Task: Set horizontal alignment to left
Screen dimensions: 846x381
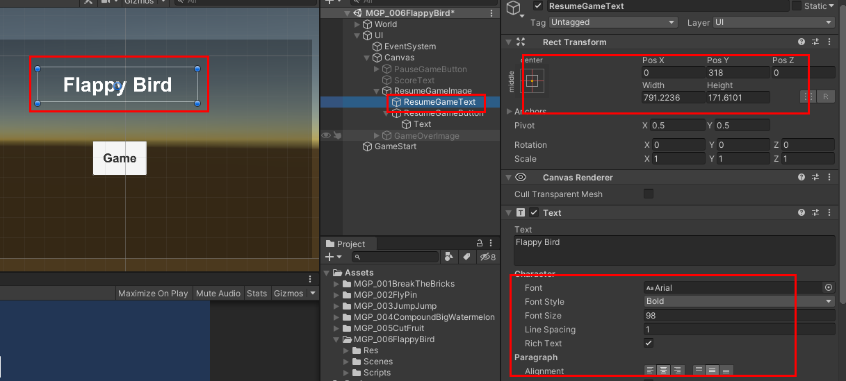Action: point(650,371)
